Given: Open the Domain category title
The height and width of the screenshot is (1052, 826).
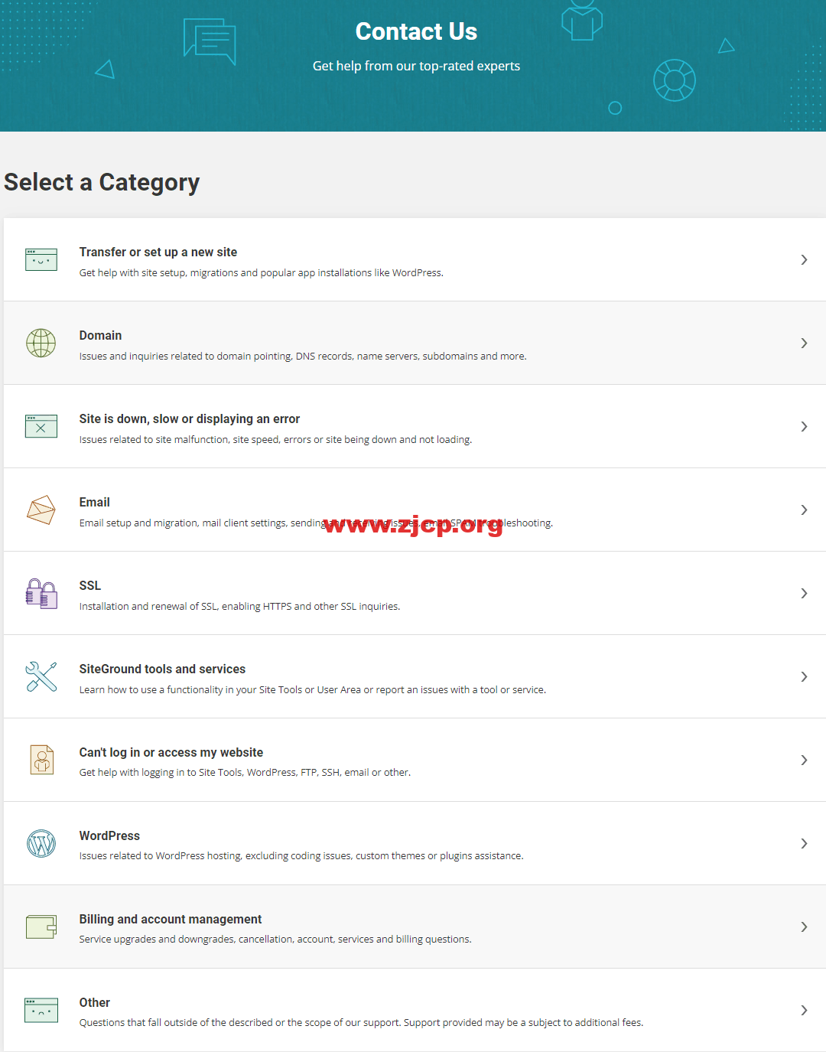Looking at the screenshot, I should pos(100,335).
